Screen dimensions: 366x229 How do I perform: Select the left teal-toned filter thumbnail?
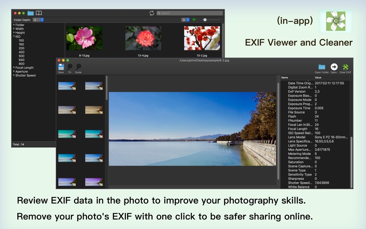67,134
